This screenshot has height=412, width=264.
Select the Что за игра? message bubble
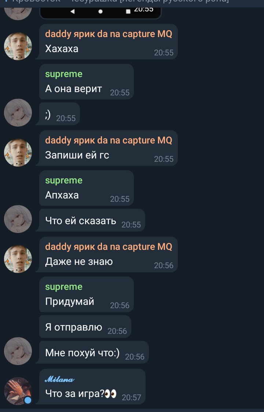tap(92, 387)
